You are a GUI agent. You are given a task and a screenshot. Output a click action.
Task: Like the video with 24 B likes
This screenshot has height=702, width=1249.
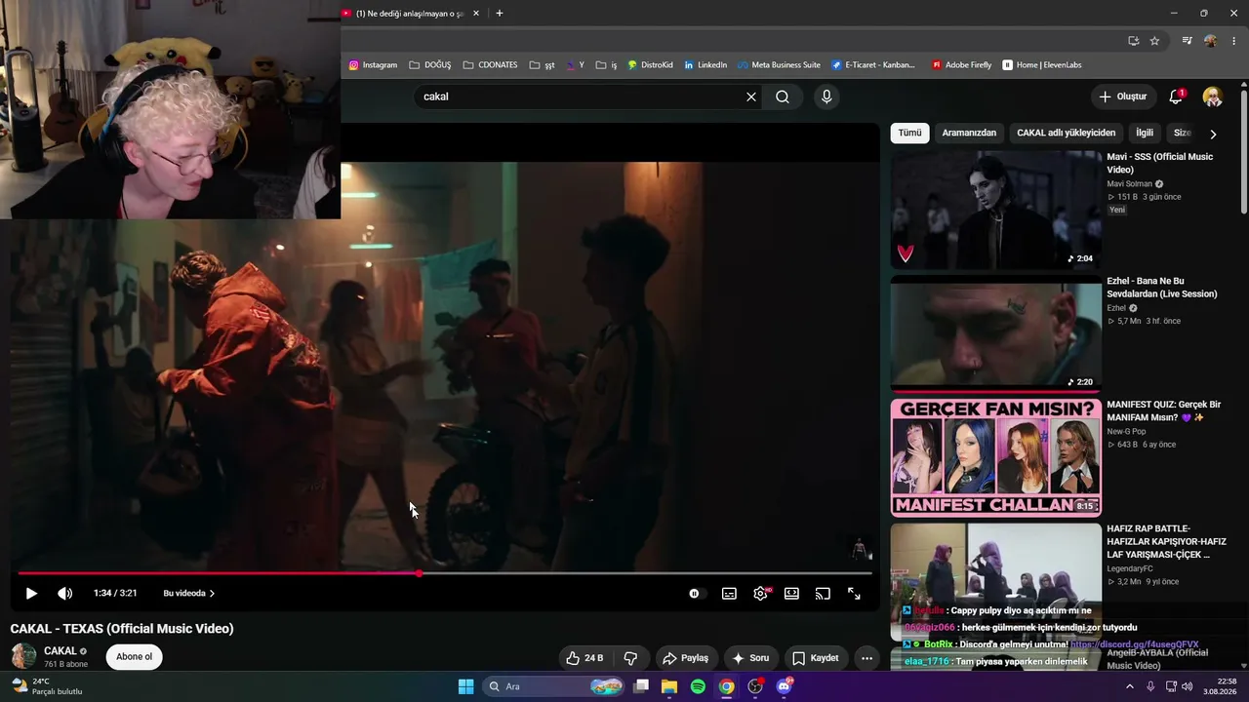[x=584, y=658]
